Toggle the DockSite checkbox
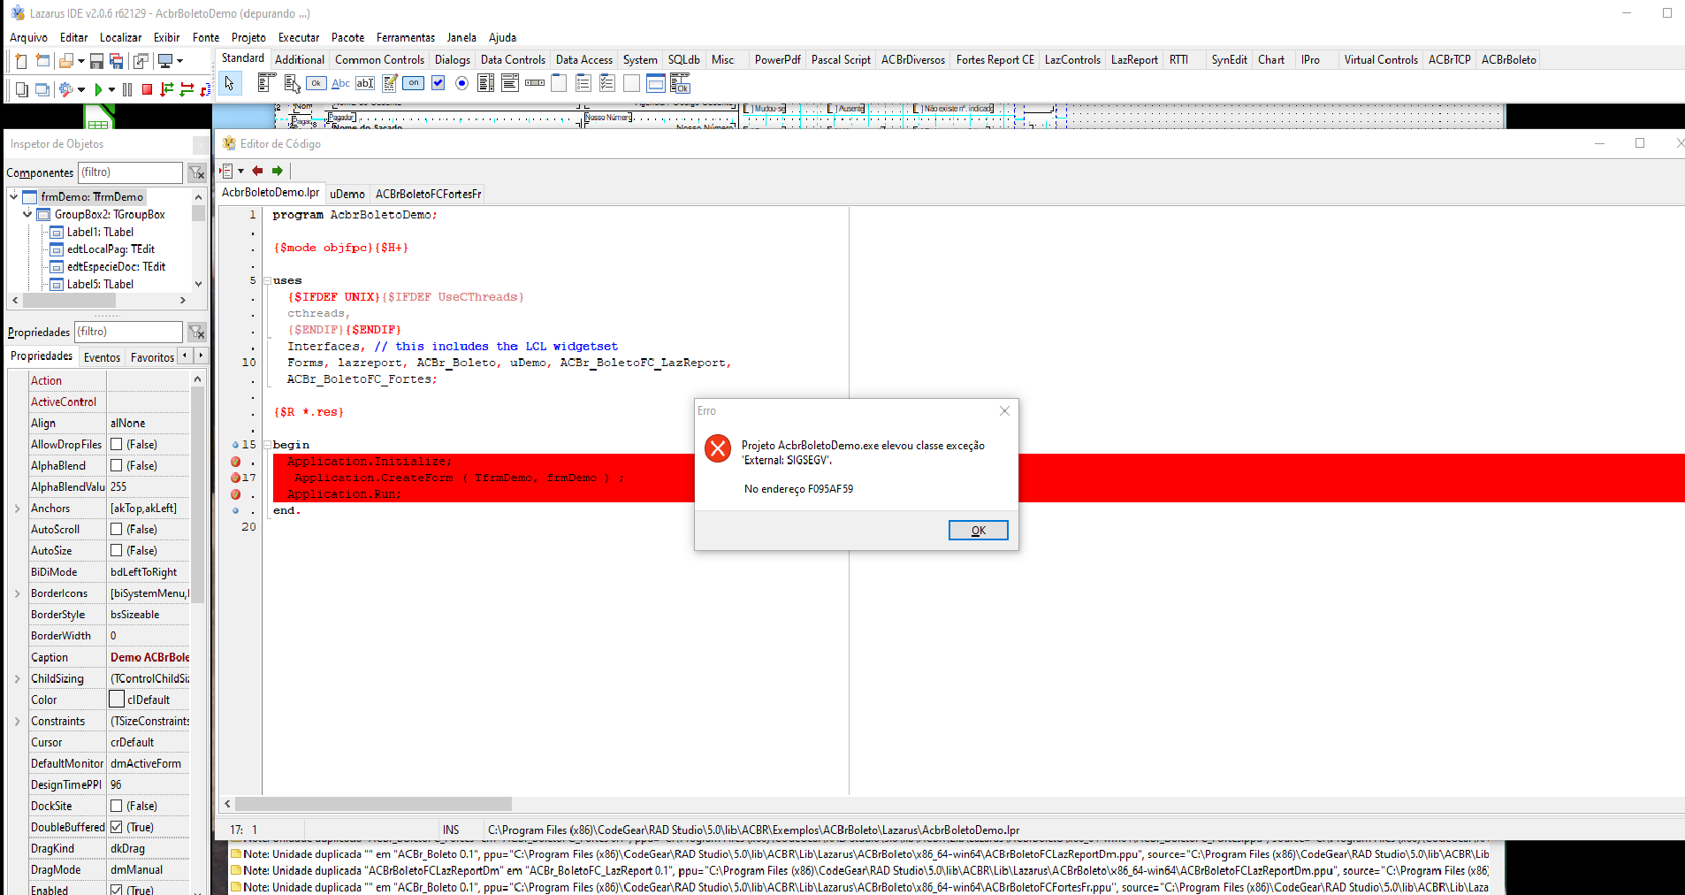1685x895 pixels. pyautogui.click(x=116, y=806)
